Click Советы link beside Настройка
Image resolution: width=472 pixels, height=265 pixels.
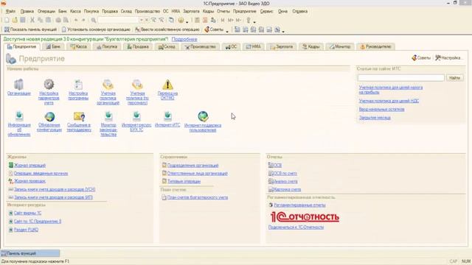[421, 57]
